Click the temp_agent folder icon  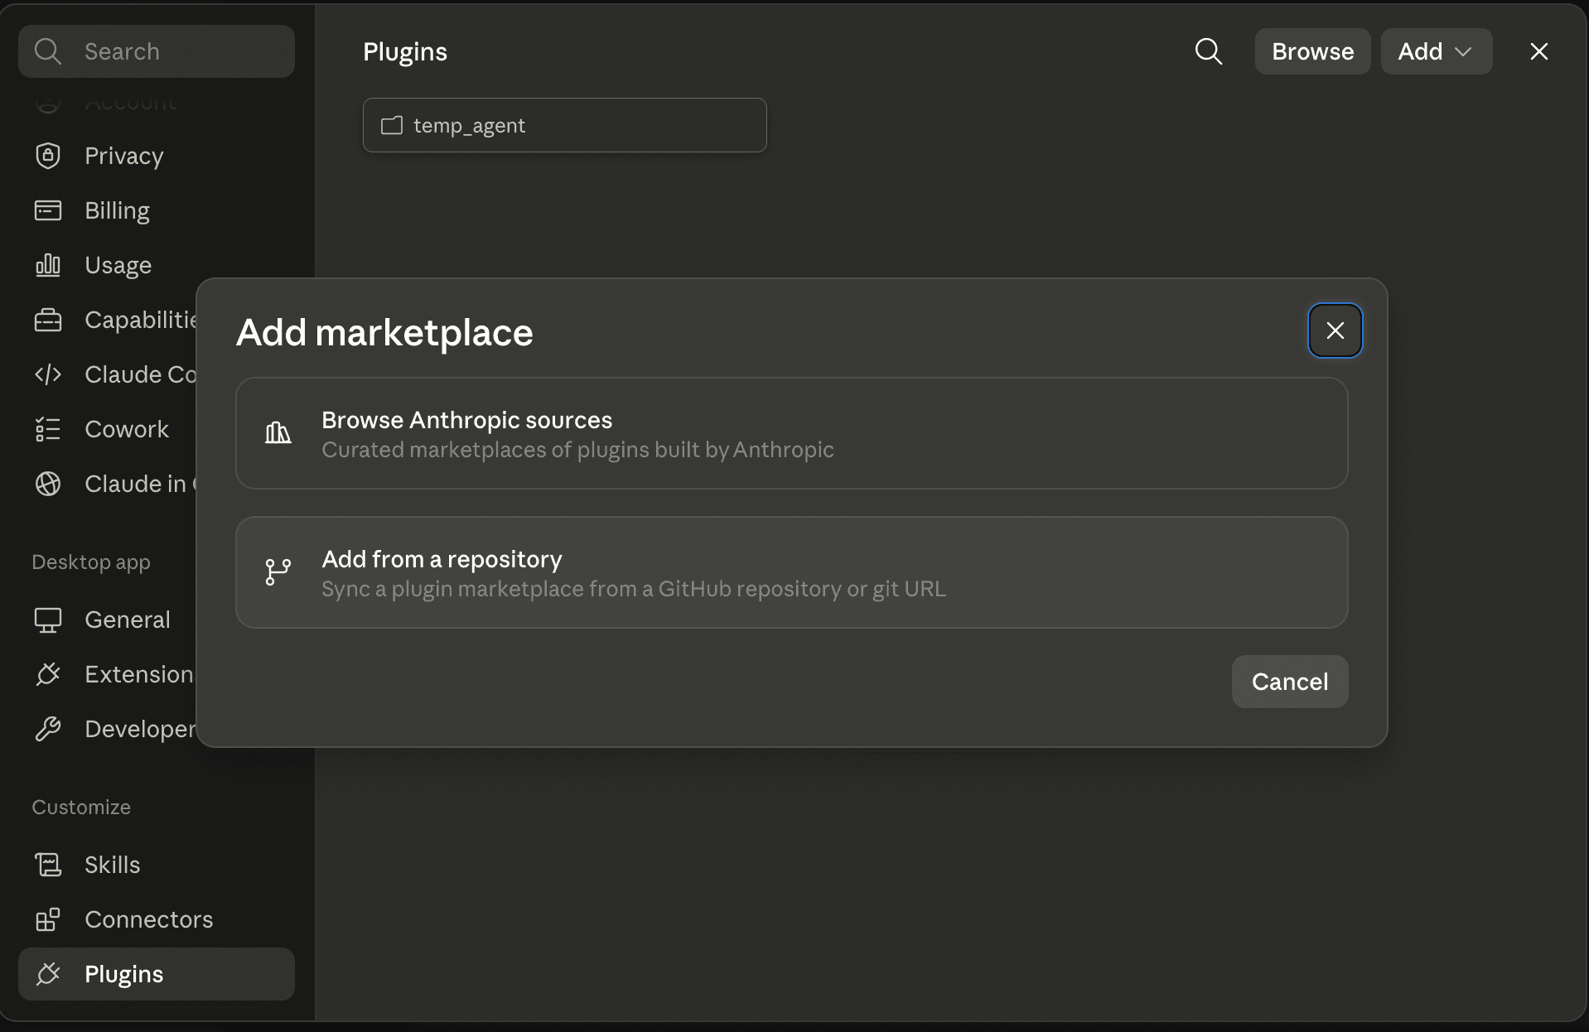[x=392, y=125]
